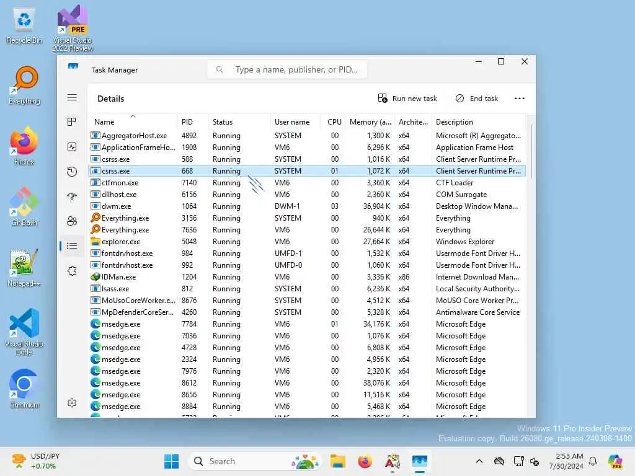
Task: Open the Task Manager hamburger navigation menu
Action: click(x=72, y=97)
